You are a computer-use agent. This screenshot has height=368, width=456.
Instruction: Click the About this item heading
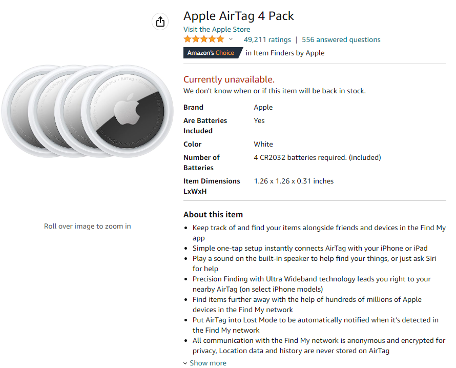[213, 215]
